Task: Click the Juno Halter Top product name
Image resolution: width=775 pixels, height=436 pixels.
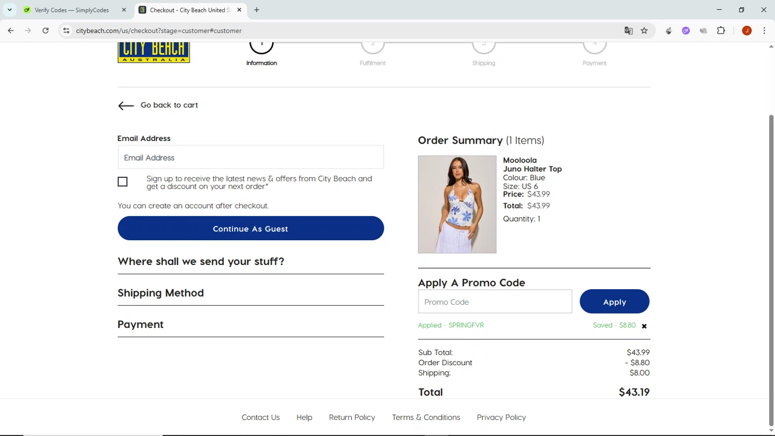Action: 532,169
